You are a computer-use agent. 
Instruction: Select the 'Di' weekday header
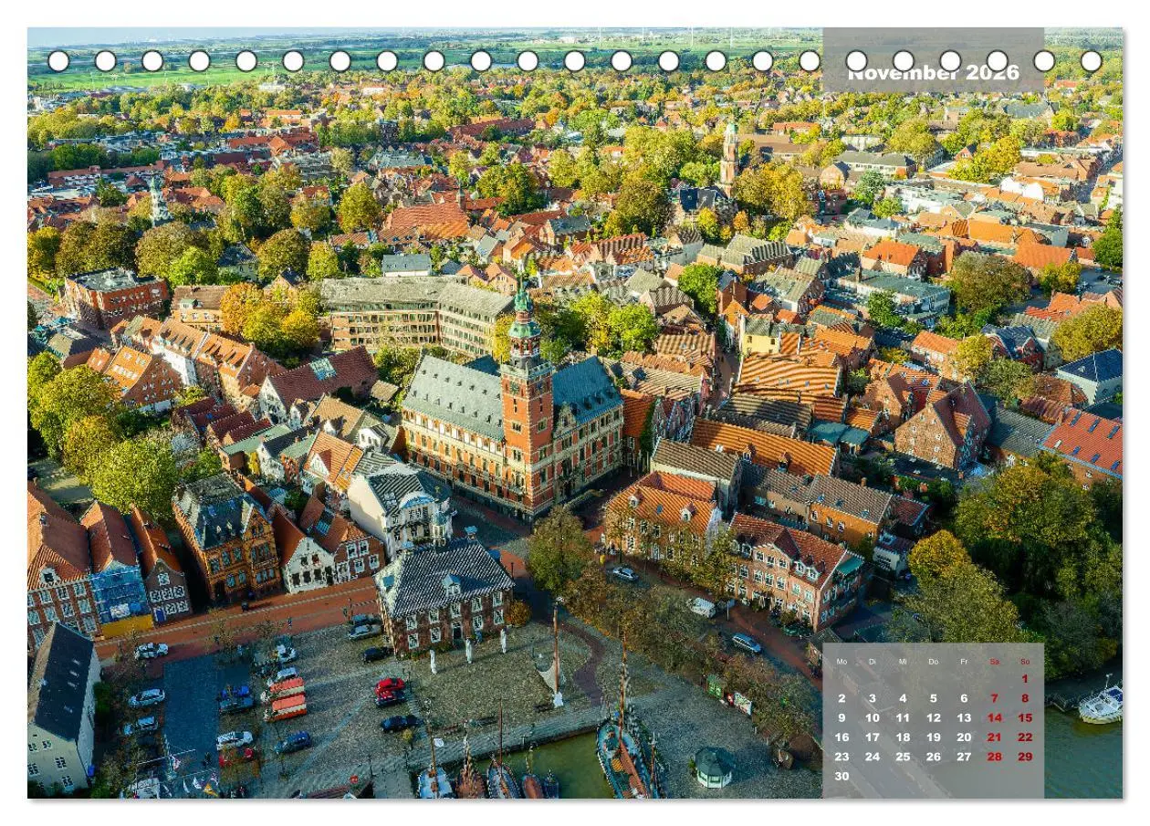[x=872, y=662]
